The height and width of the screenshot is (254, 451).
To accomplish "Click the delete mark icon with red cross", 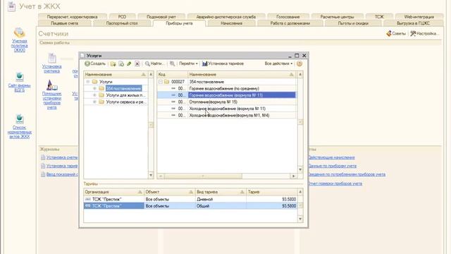I will pyautogui.click(x=137, y=64).
